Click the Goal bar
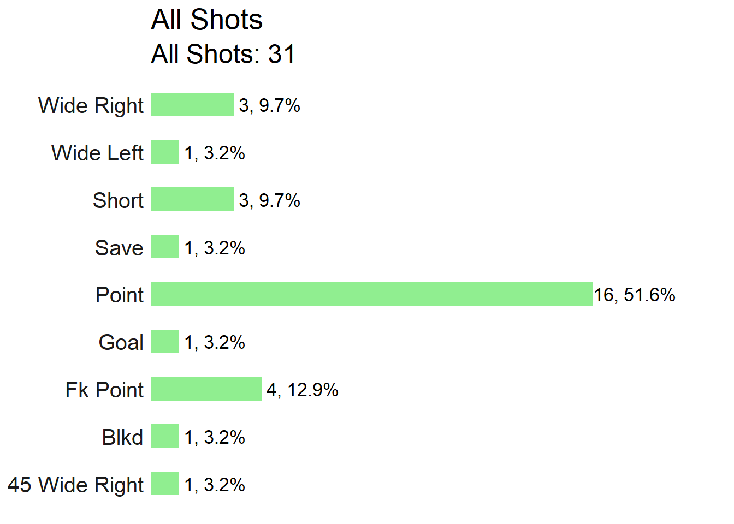The width and height of the screenshot is (734, 524). pyautogui.click(x=164, y=342)
